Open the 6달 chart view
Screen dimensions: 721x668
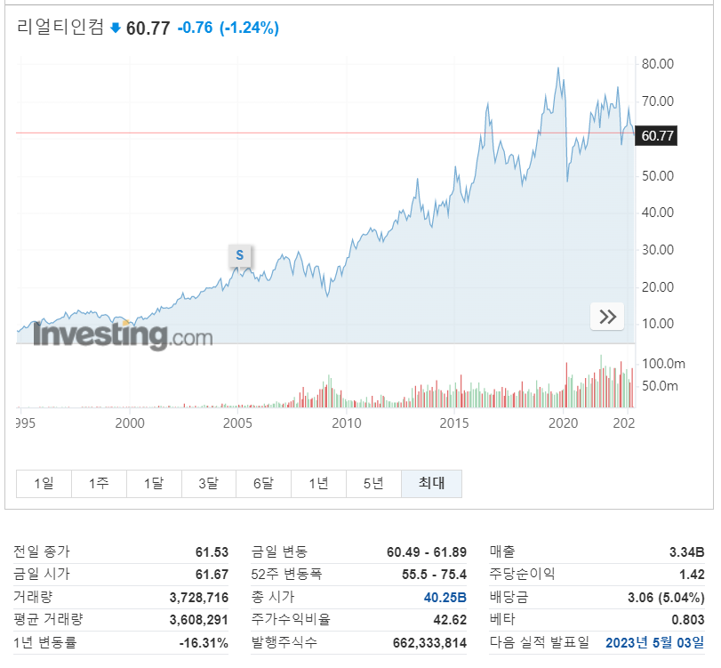(264, 483)
